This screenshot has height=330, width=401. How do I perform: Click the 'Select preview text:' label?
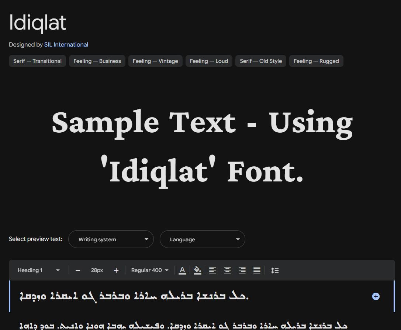[x=35, y=239]
